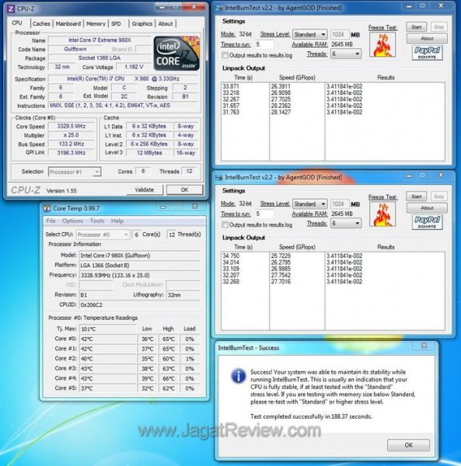The width and height of the screenshot is (461, 466).
Task: Click the Level 3 cache value 12 MBytes
Action: (149, 153)
